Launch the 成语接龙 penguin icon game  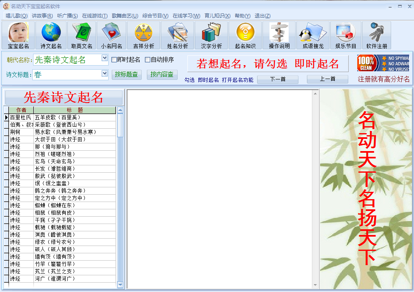pyautogui.click(x=313, y=35)
